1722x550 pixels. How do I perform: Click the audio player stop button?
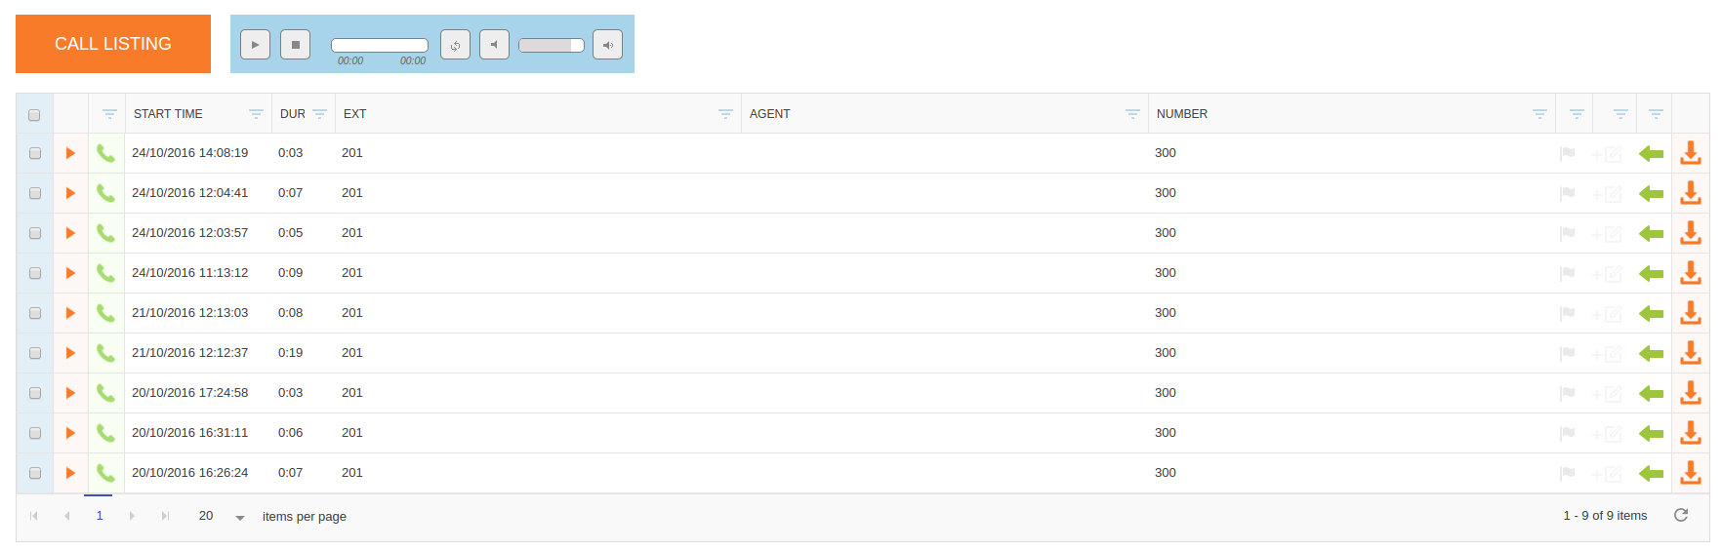point(295,45)
